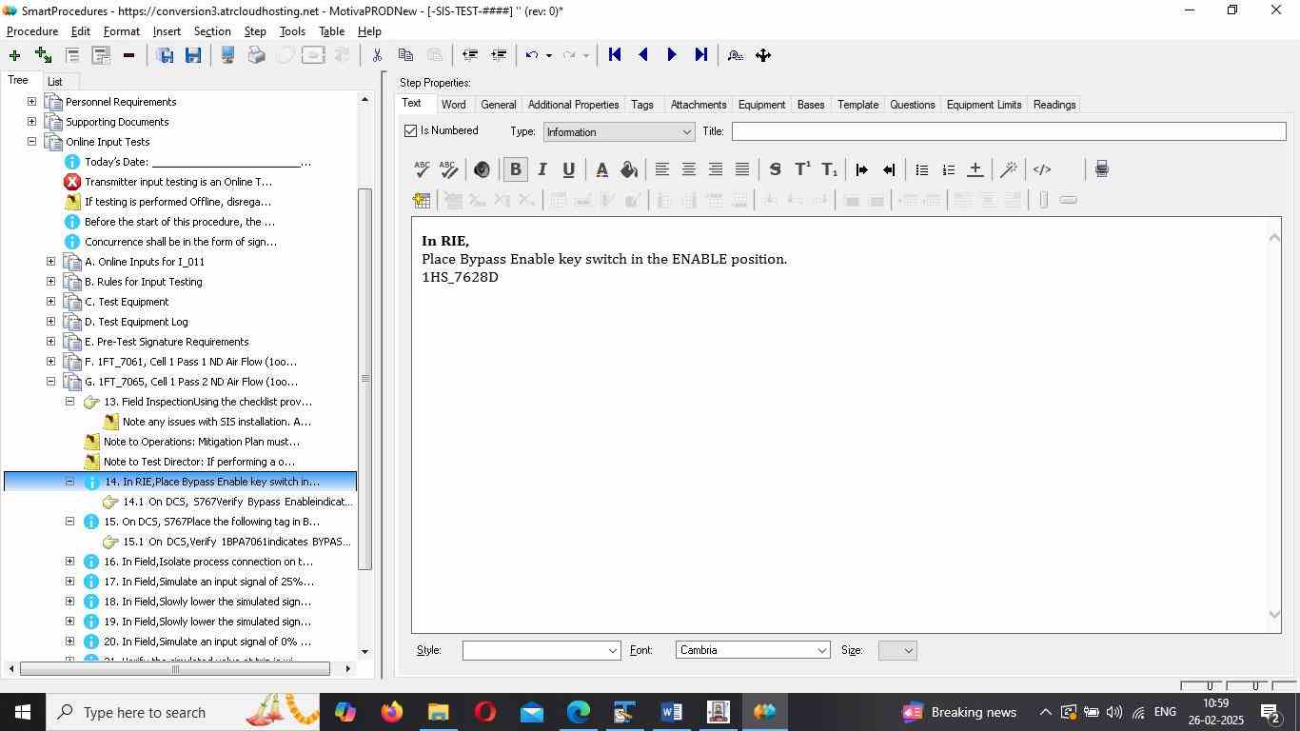Align text left in editor

[661, 169]
